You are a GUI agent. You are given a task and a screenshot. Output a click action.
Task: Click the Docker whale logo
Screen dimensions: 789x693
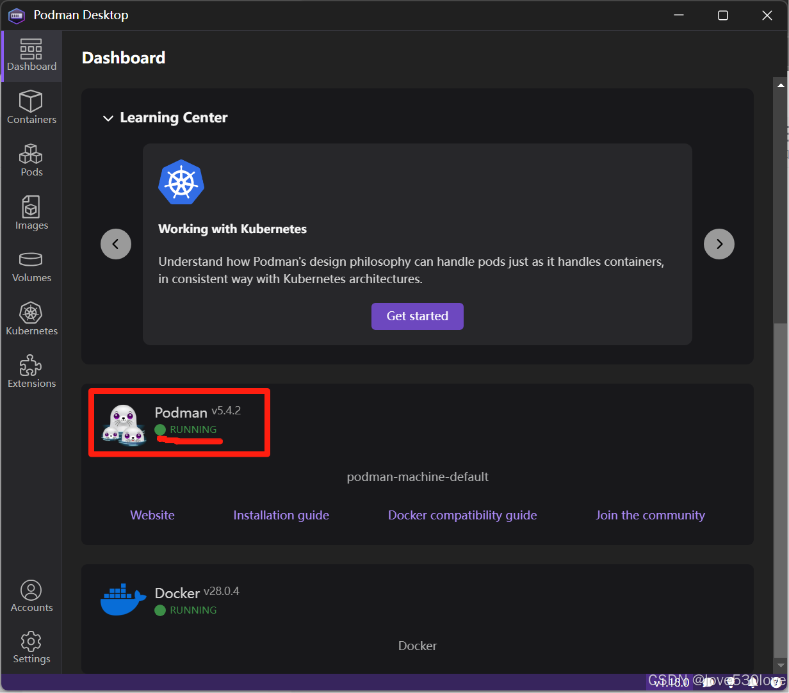[x=124, y=600]
